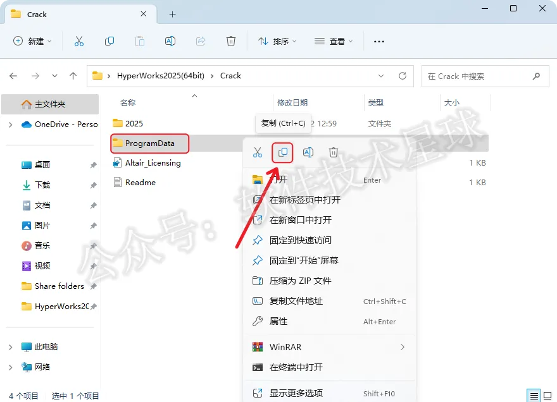557x402 pixels.
Task: Close the Crack tab
Action: pos(143,14)
